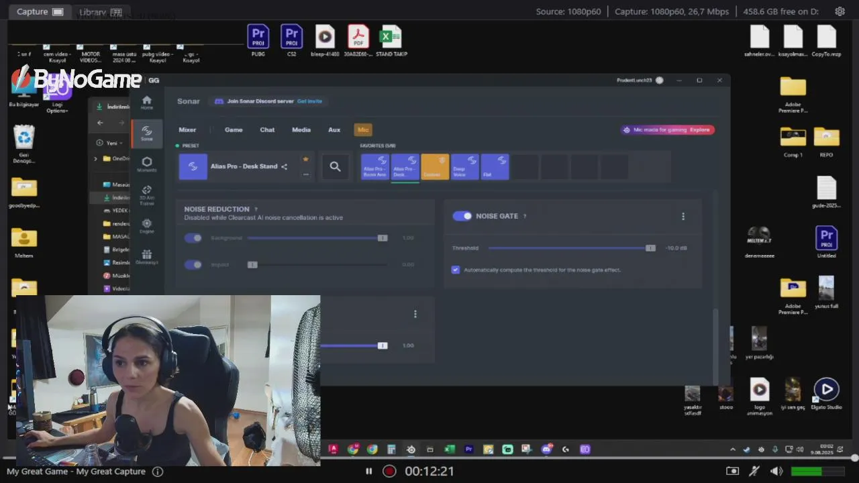Select the Capture tab
The image size is (859, 483).
click(x=40, y=11)
